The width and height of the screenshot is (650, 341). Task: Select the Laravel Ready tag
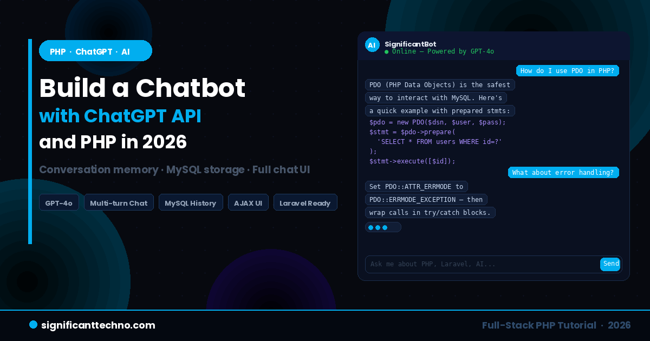pyautogui.click(x=305, y=202)
